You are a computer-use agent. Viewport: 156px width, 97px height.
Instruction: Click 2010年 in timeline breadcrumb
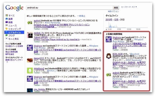coord(109,20)
